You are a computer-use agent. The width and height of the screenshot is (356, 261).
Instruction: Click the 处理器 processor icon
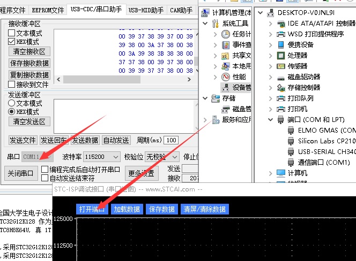tap(281, 56)
